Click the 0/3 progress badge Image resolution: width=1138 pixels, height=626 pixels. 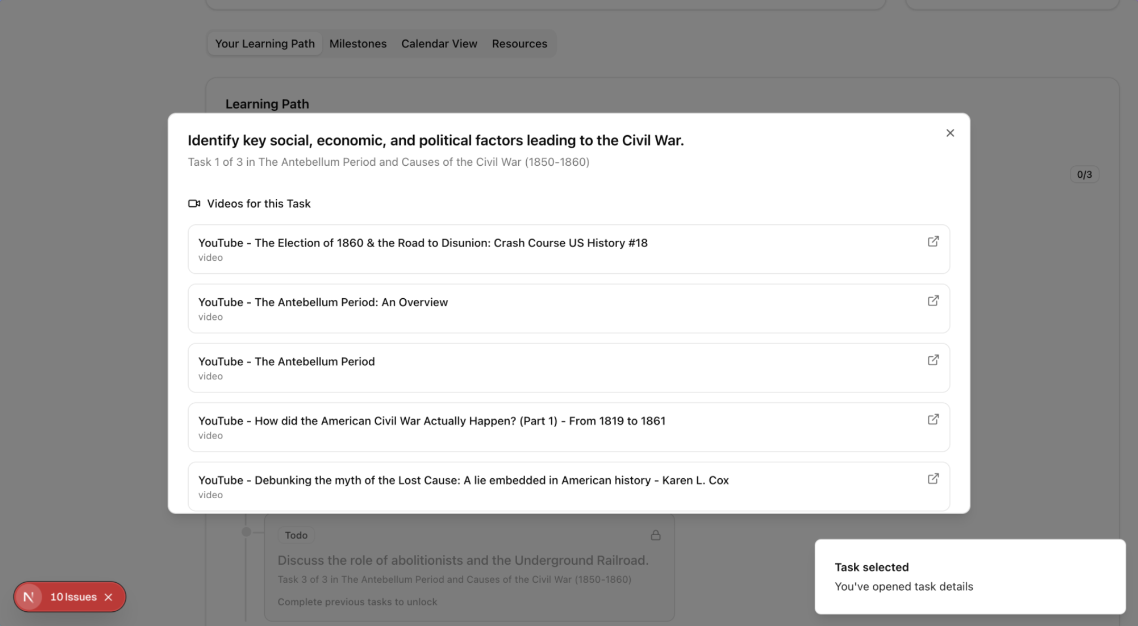[1084, 175]
